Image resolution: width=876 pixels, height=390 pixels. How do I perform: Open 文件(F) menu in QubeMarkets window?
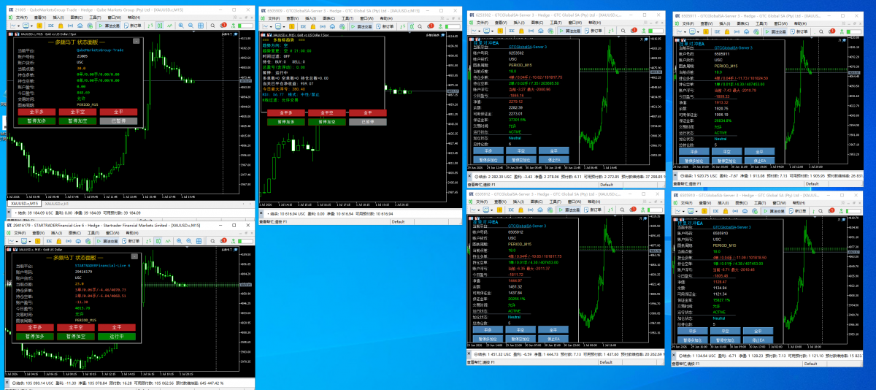(x=22, y=18)
